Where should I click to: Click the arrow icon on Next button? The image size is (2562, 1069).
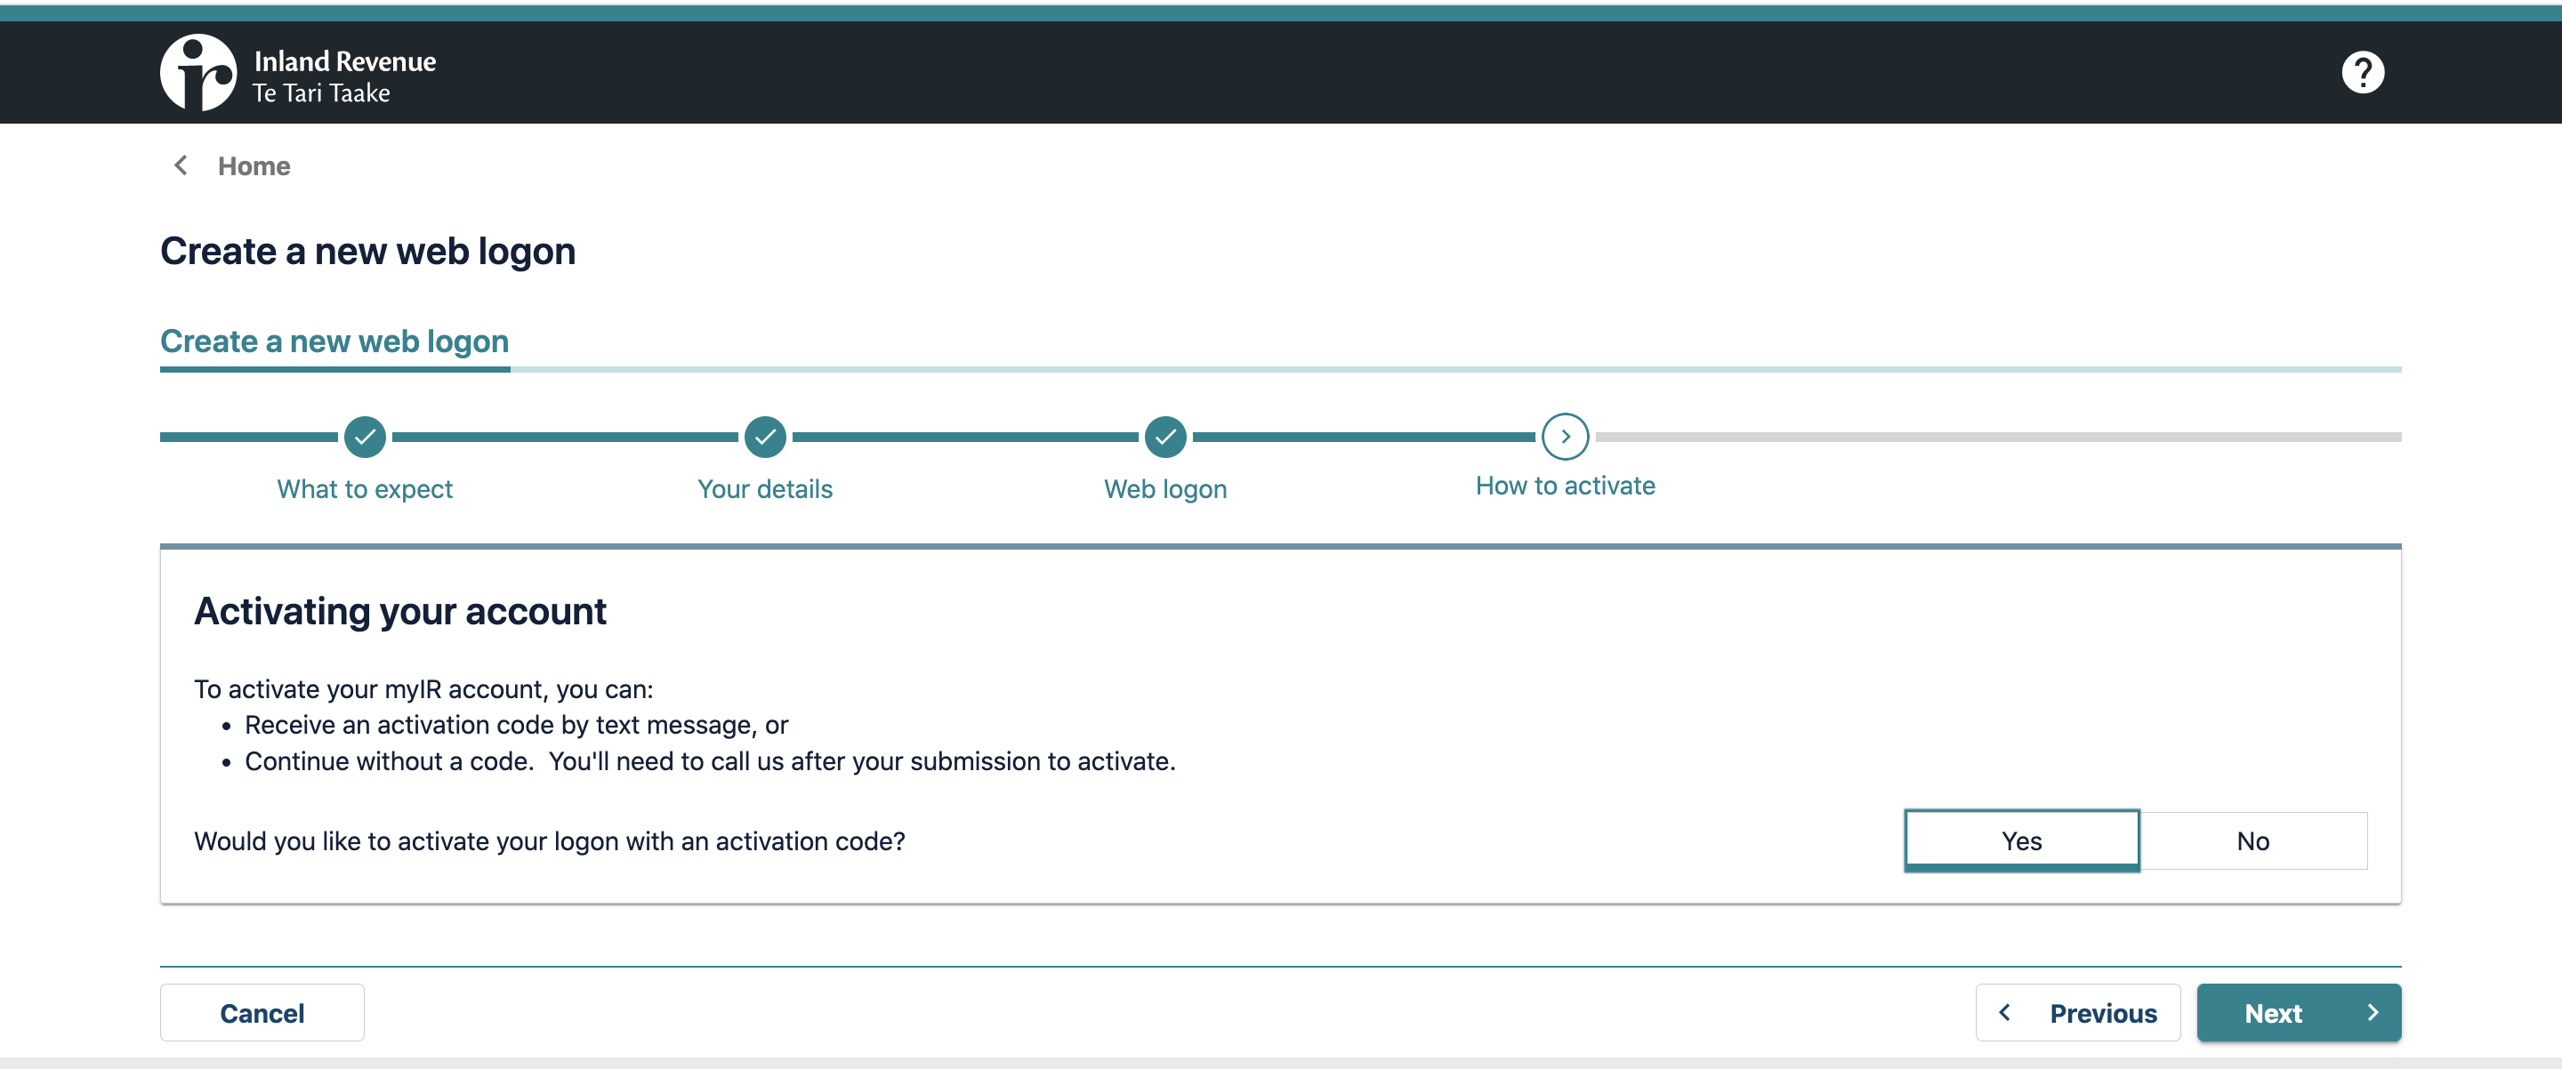[2372, 1012]
